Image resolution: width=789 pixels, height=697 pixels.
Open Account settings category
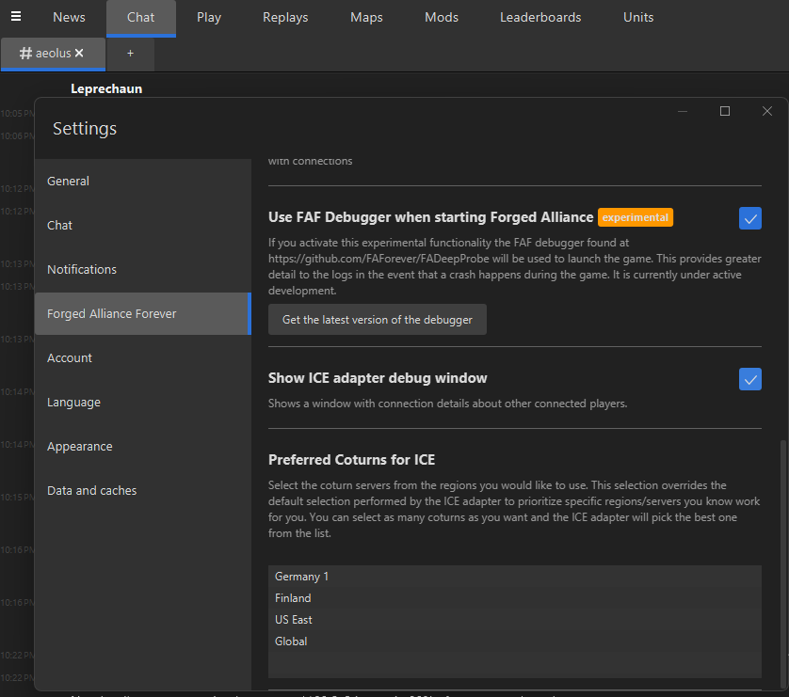(143, 357)
